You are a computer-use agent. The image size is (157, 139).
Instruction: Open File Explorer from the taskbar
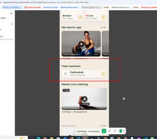pos(52,138)
